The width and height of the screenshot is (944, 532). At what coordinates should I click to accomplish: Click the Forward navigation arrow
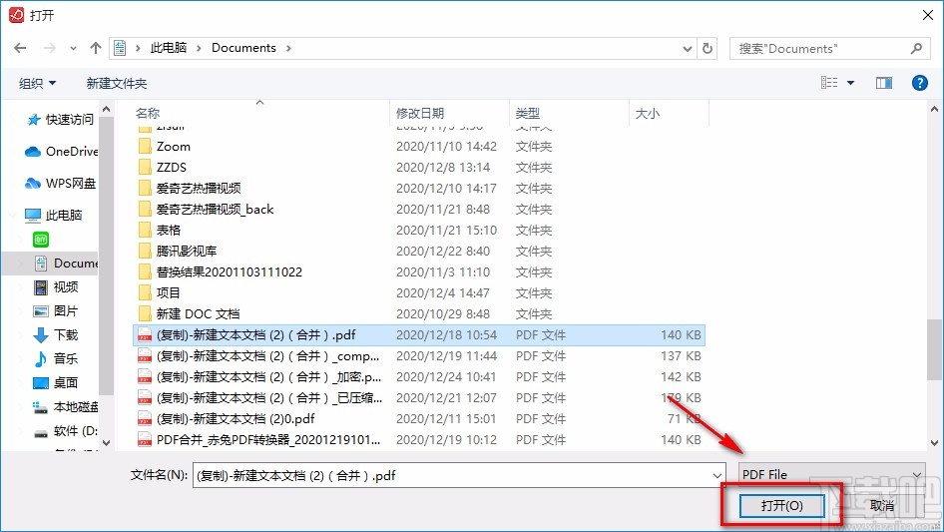(x=49, y=48)
